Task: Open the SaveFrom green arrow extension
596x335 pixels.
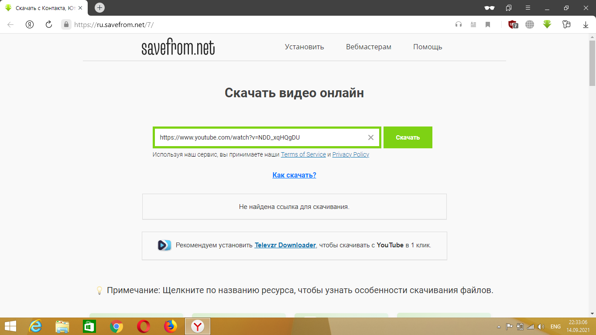Action: coord(547,24)
